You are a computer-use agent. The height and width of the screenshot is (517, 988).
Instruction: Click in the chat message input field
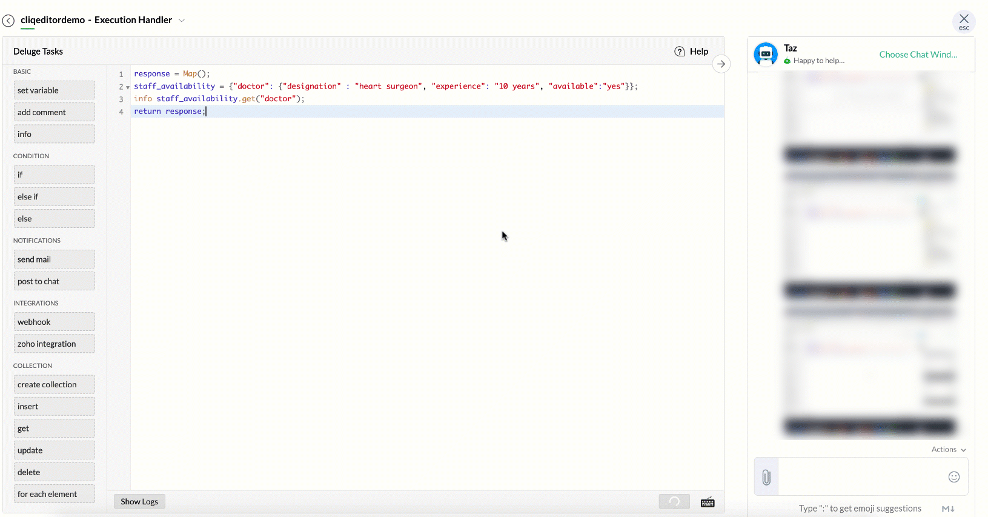[x=860, y=476]
